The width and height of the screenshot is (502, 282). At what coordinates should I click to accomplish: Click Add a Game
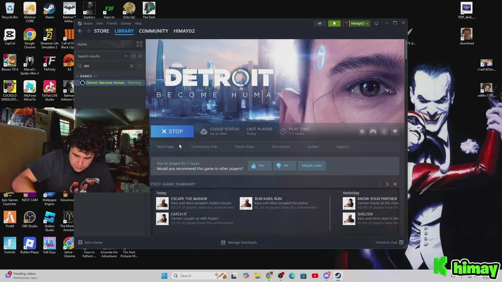click(x=90, y=242)
